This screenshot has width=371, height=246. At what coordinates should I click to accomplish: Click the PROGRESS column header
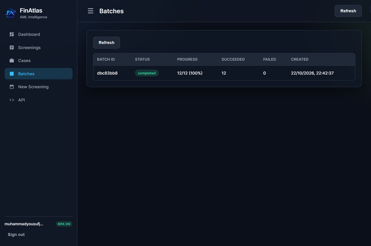(x=187, y=59)
